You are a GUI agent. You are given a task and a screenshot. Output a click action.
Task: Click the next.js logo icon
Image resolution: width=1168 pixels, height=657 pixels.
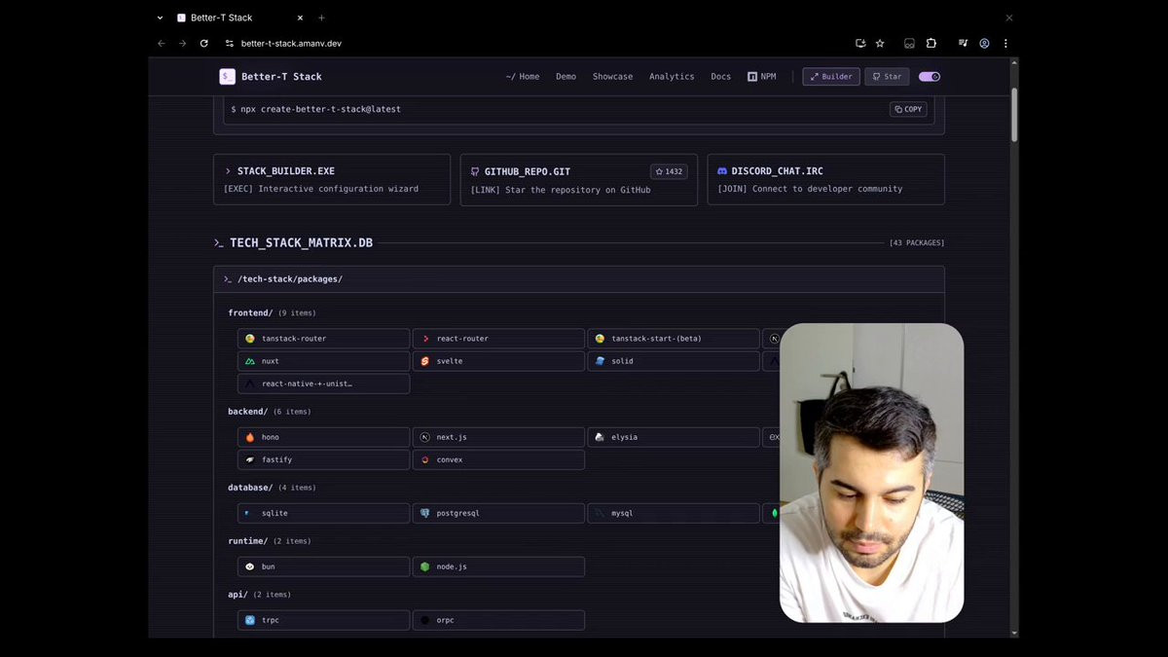pos(425,437)
